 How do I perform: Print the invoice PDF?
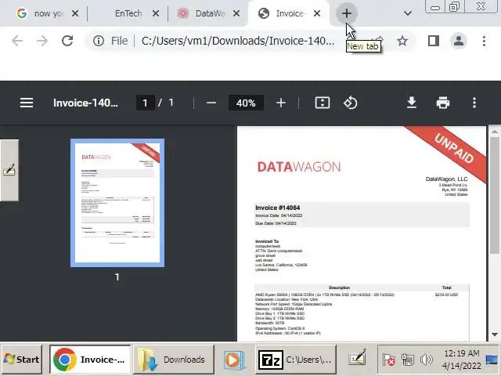443,103
